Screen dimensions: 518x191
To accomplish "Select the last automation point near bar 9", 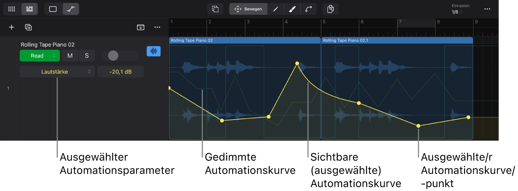I will click(468, 117).
